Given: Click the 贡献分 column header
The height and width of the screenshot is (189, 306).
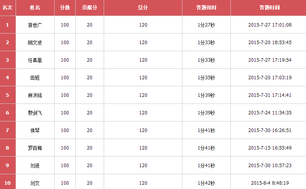Looking at the screenshot, I should [x=90, y=8].
